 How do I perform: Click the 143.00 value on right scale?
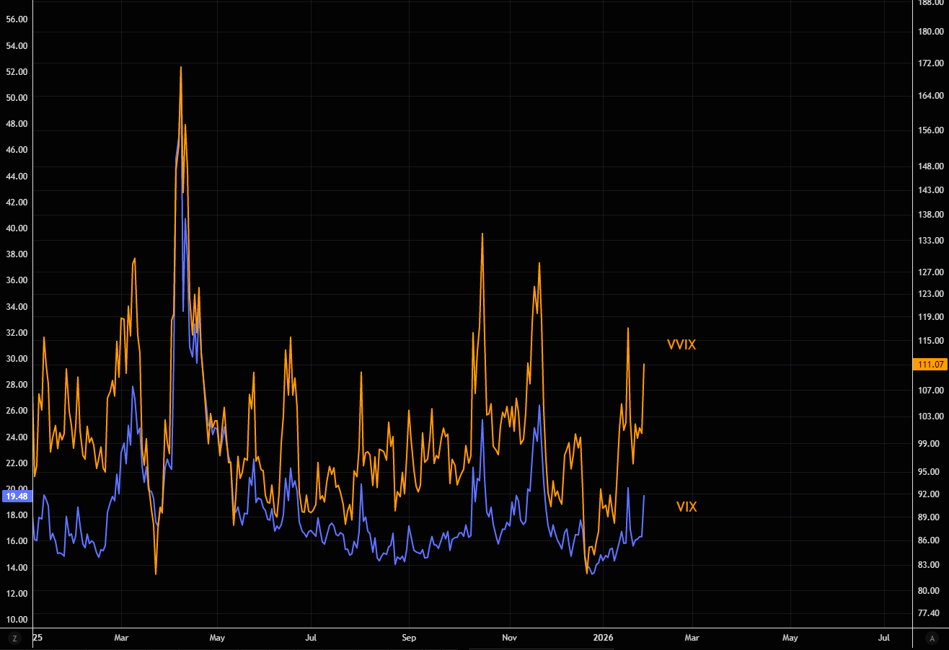coord(931,190)
